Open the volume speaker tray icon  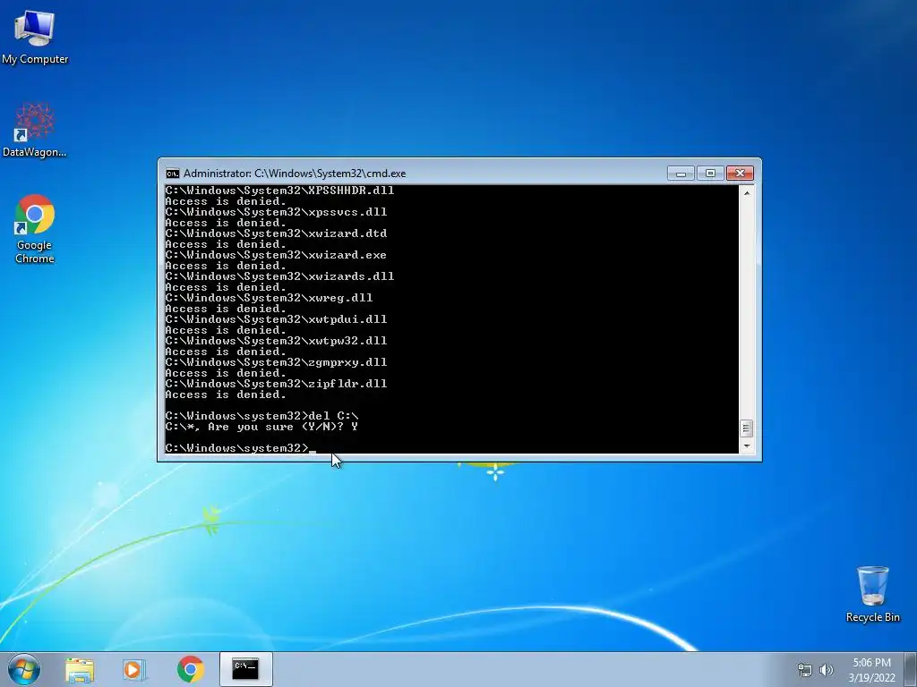(826, 670)
